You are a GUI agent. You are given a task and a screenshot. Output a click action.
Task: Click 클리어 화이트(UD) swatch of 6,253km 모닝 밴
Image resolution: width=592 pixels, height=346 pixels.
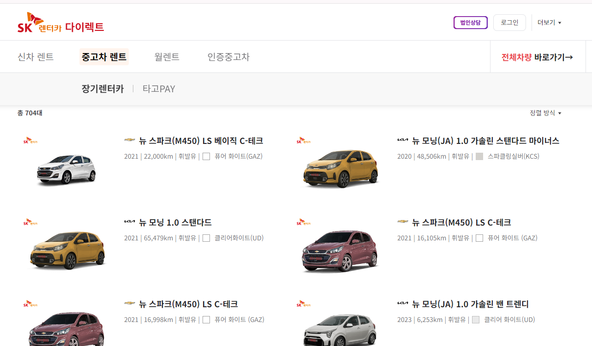click(476, 320)
